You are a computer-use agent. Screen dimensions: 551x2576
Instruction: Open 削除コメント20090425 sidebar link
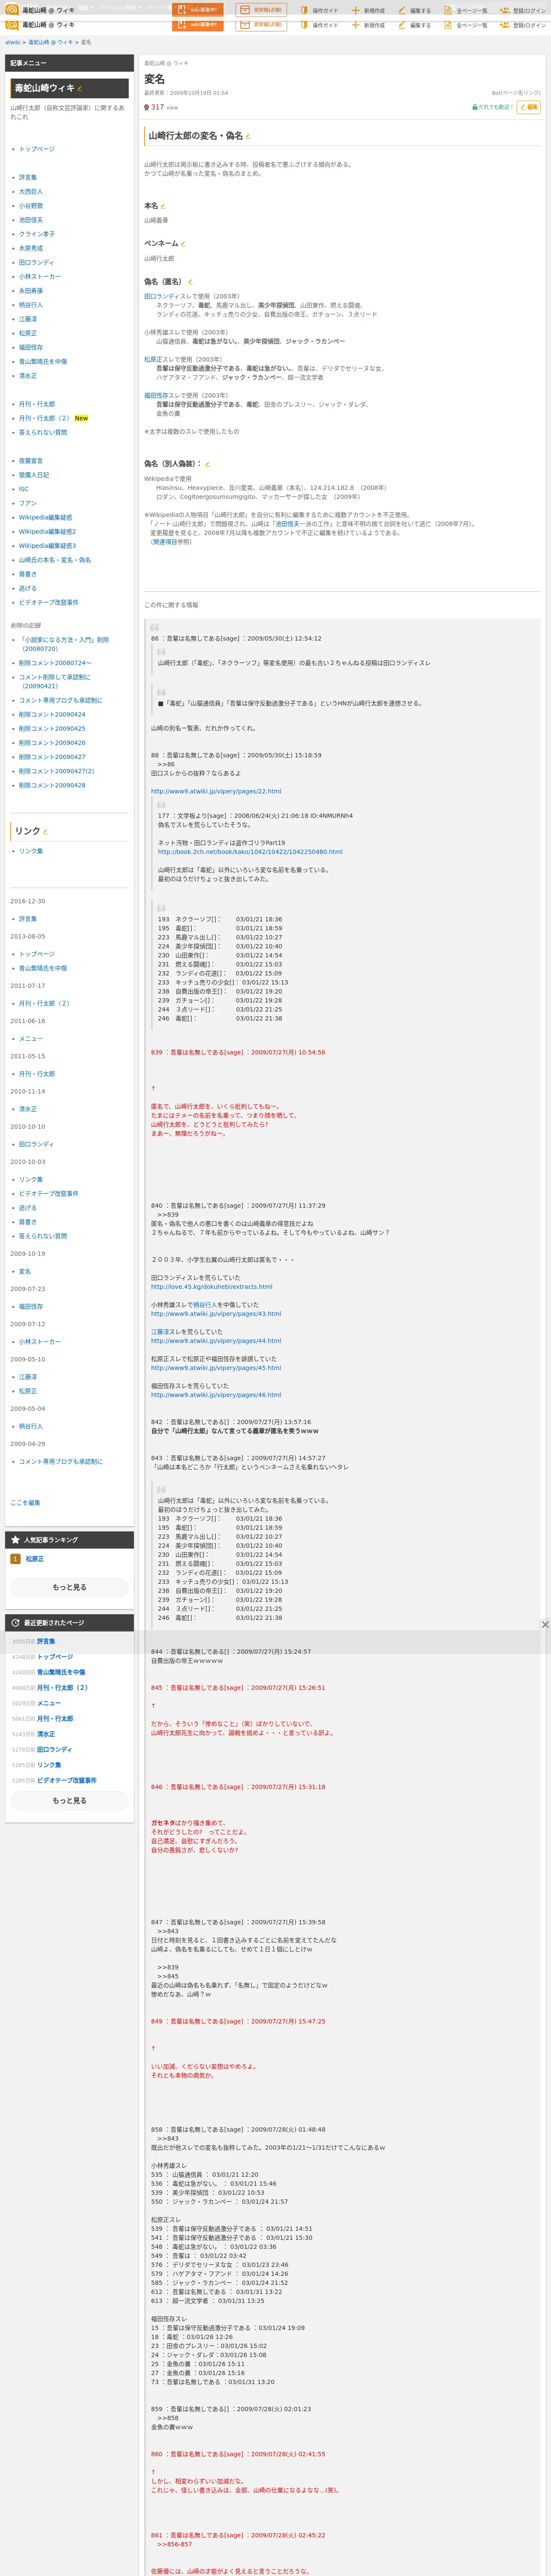click(x=52, y=729)
